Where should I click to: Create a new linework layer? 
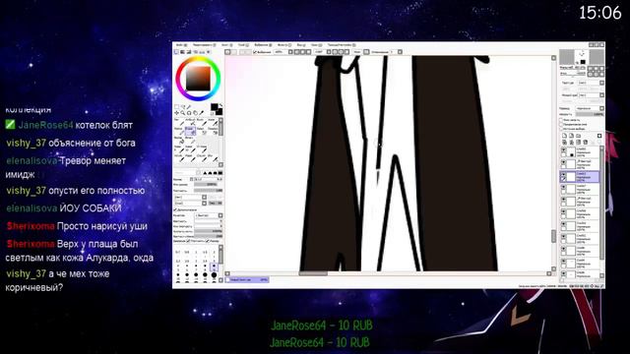tap(571, 136)
